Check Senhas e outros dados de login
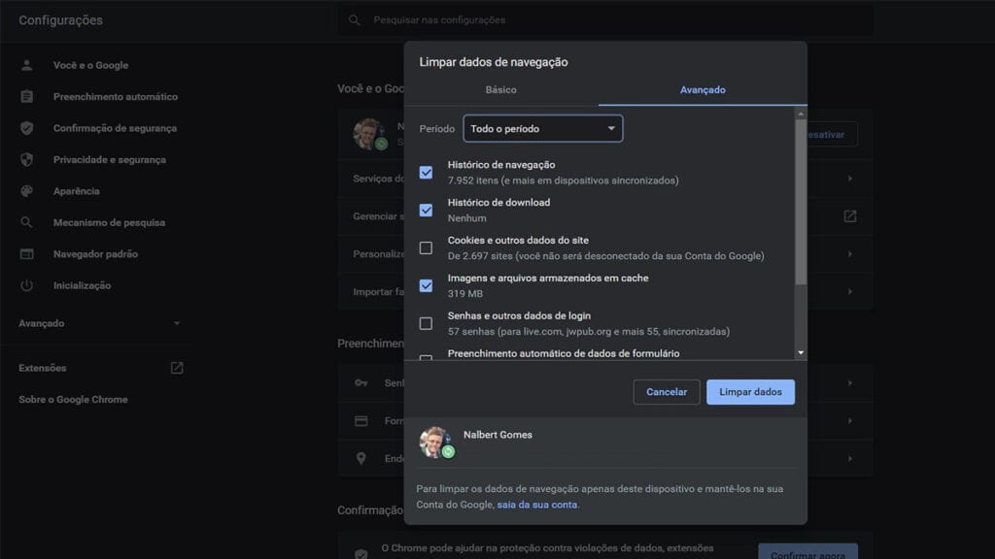The height and width of the screenshot is (559, 995). [x=426, y=323]
